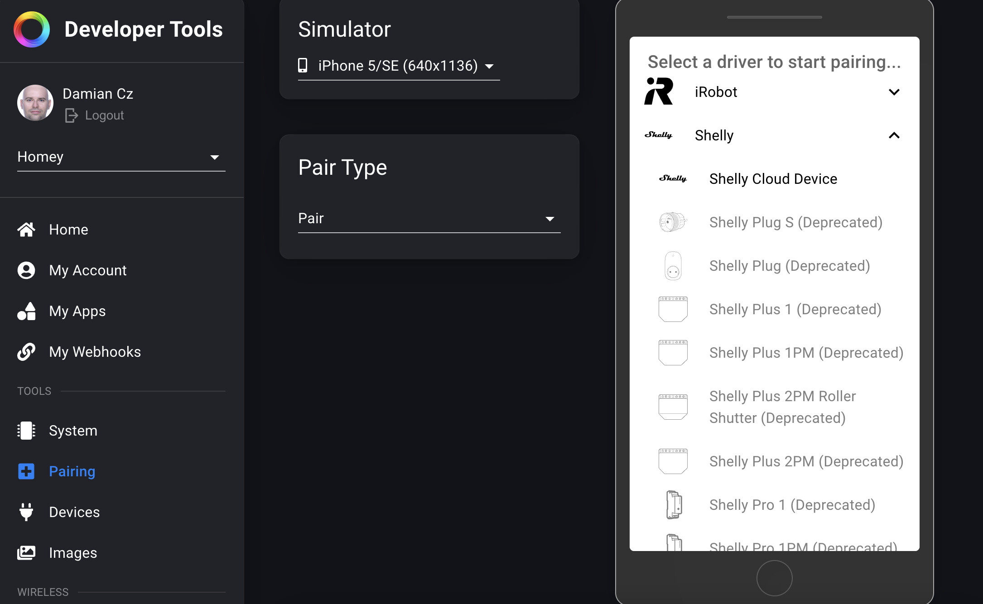Click the My Account person icon

coord(26,270)
